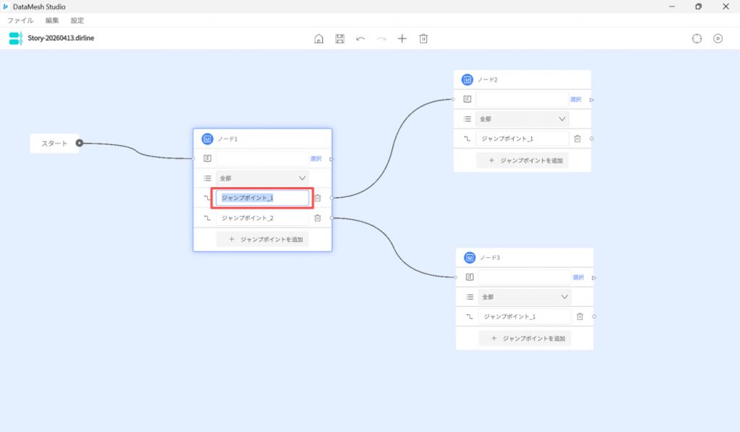Click the play preview icon at top right

pyautogui.click(x=718, y=38)
